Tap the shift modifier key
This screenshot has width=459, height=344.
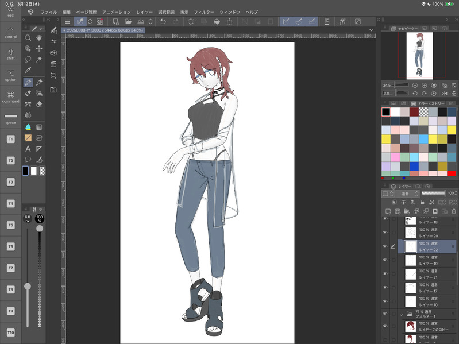point(10,55)
